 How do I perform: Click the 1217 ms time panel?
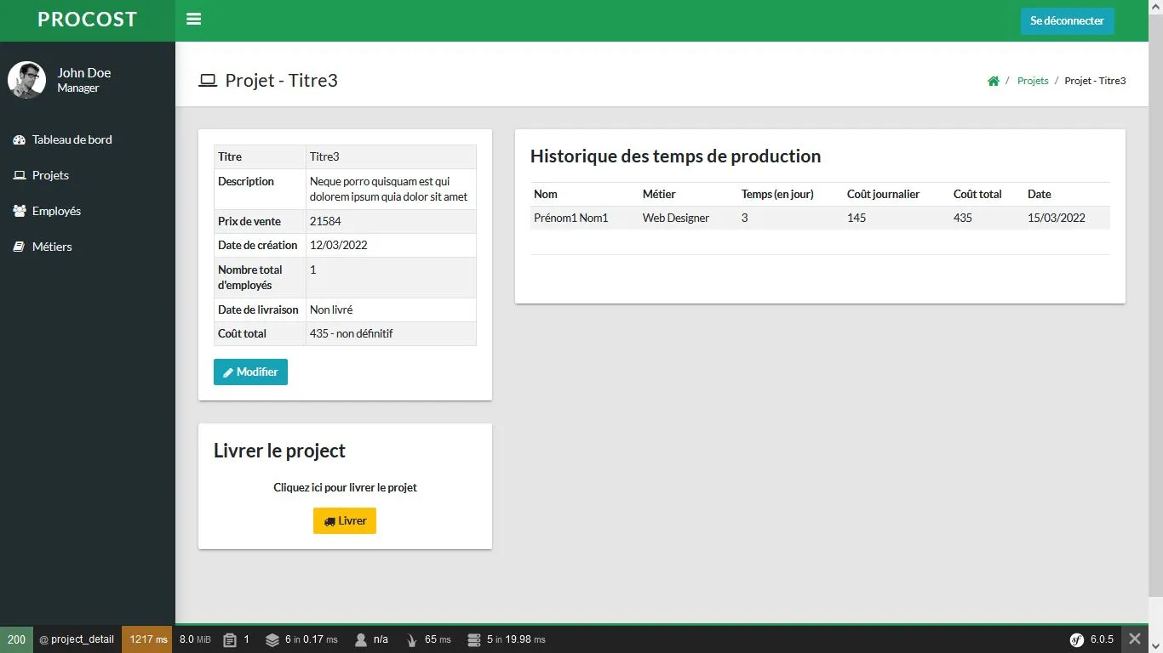(x=147, y=639)
